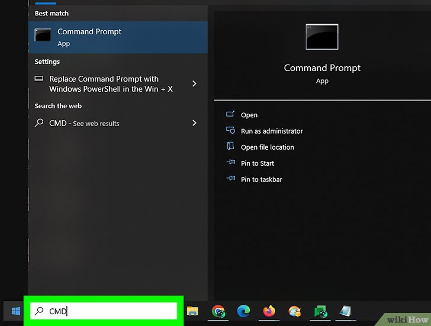Viewport: 431px width, 326px height.
Task: Open the Windows Start button
Action: pyautogui.click(x=15, y=311)
